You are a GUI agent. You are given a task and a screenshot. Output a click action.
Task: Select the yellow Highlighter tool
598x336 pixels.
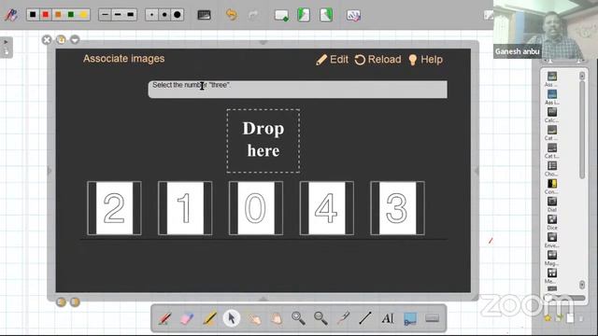click(209, 318)
